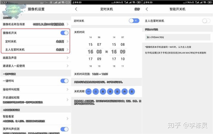
Task: Select end minute 08 above 09
Action: point(122,45)
